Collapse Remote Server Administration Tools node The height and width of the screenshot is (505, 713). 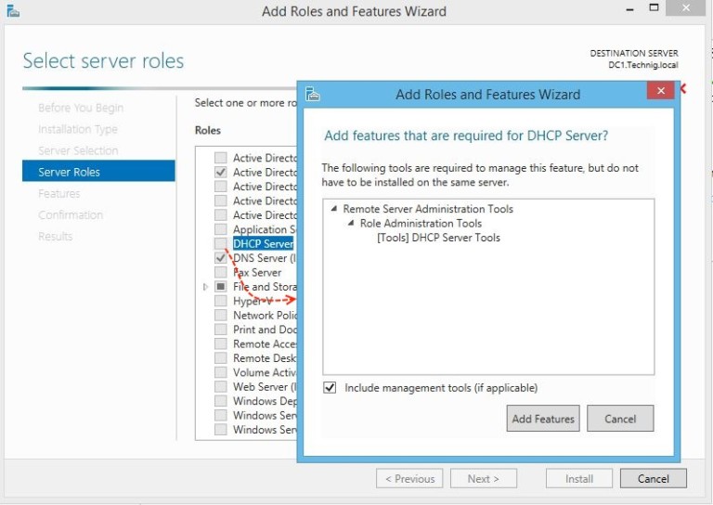point(334,209)
